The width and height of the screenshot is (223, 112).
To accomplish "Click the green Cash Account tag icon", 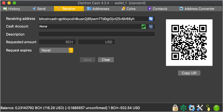I will pos(143,26).
